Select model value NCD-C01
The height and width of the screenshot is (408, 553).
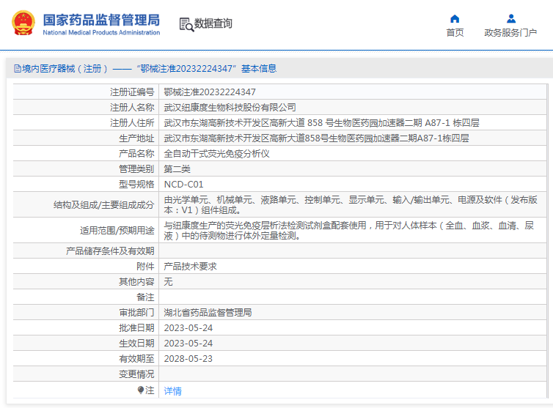[184, 185]
